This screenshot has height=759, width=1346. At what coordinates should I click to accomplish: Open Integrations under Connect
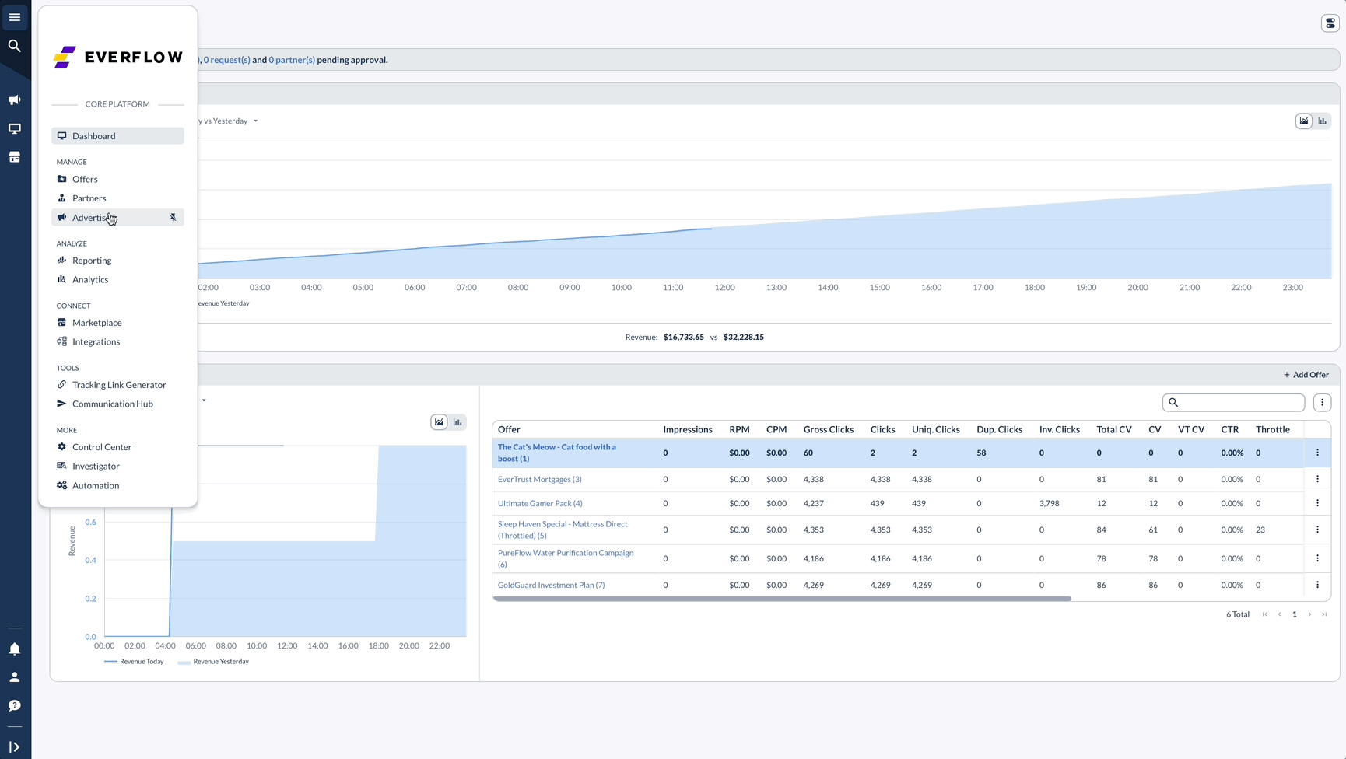[x=117, y=342]
